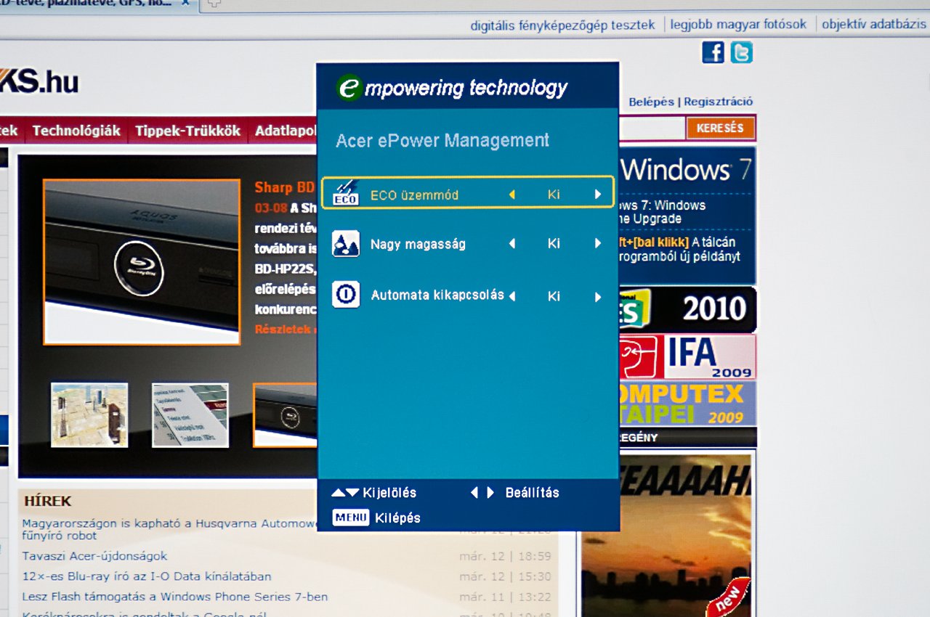Click the Twitter bird icon

point(741,52)
